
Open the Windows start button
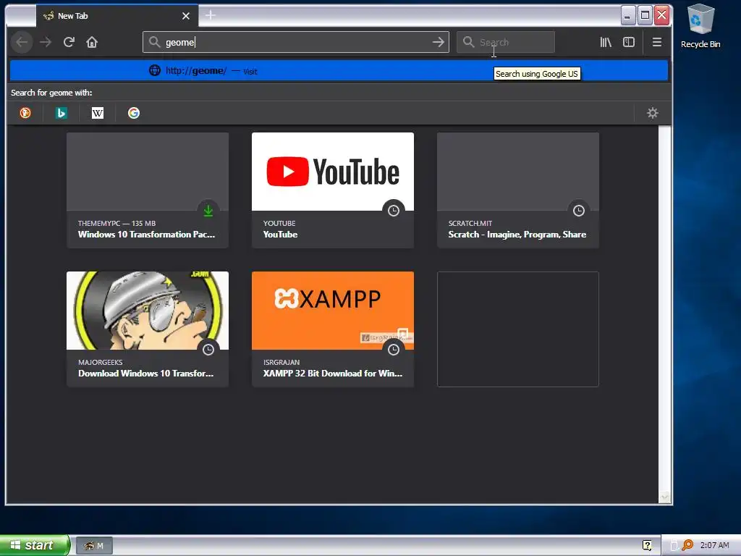click(35, 545)
